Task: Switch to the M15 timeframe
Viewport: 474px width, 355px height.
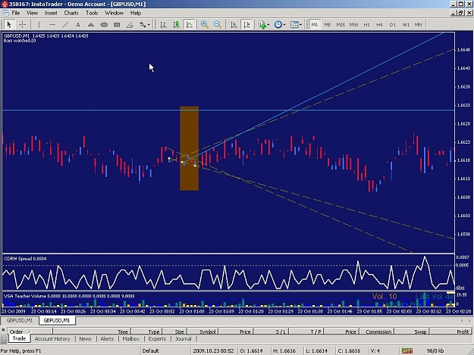Action: click(341, 25)
